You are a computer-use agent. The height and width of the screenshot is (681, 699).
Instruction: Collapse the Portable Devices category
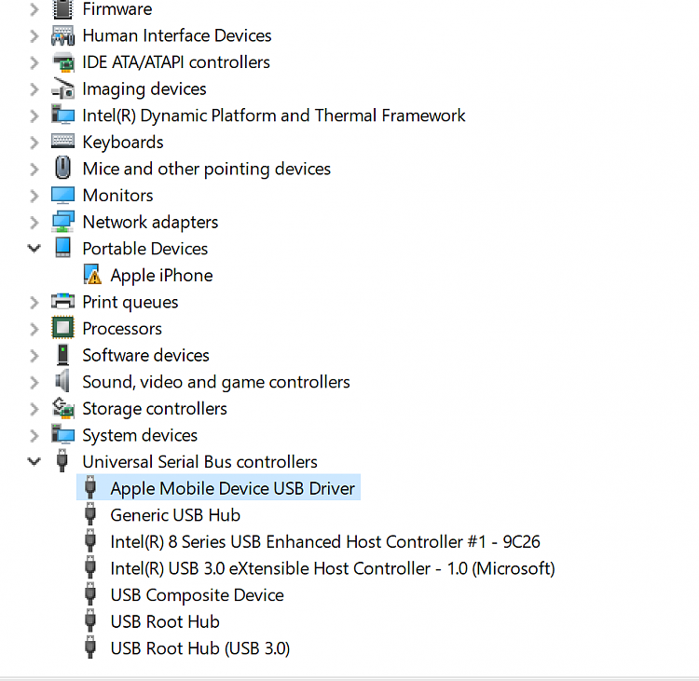tap(34, 249)
